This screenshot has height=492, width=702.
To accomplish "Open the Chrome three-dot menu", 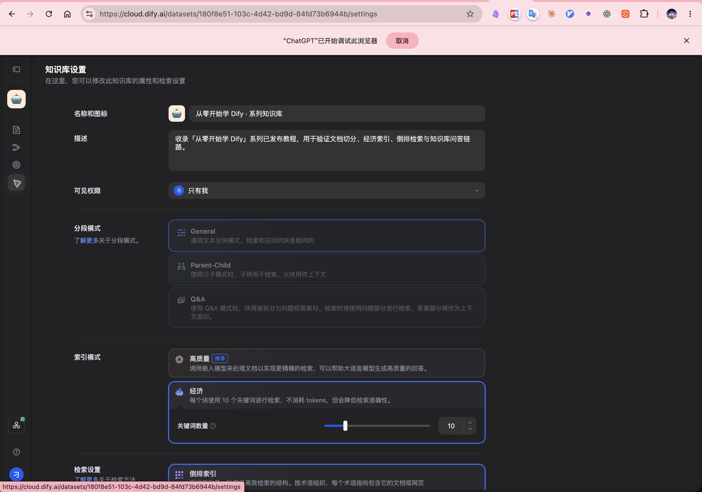I will 690,14.
